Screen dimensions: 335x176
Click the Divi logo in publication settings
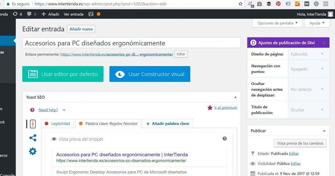[x=253, y=43]
